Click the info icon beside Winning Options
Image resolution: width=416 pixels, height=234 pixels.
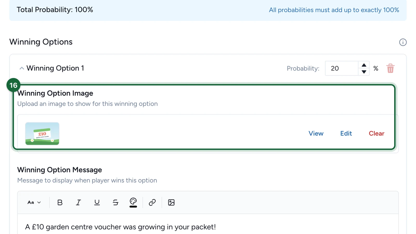pos(403,42)
